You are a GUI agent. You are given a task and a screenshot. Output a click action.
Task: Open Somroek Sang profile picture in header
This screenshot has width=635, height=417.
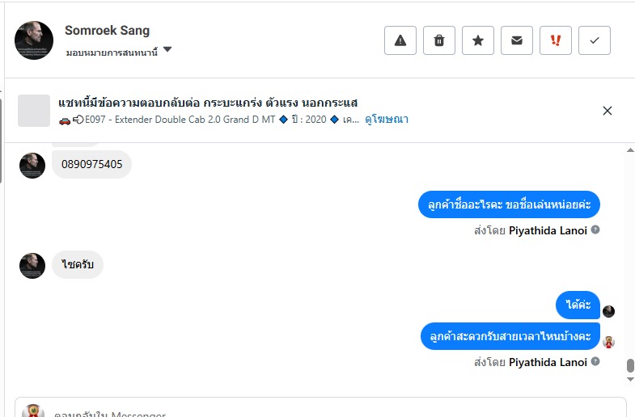coord(34,40)
